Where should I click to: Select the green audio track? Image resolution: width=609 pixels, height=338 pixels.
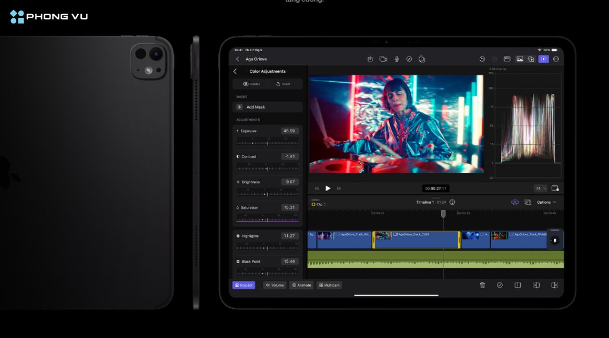435,259
